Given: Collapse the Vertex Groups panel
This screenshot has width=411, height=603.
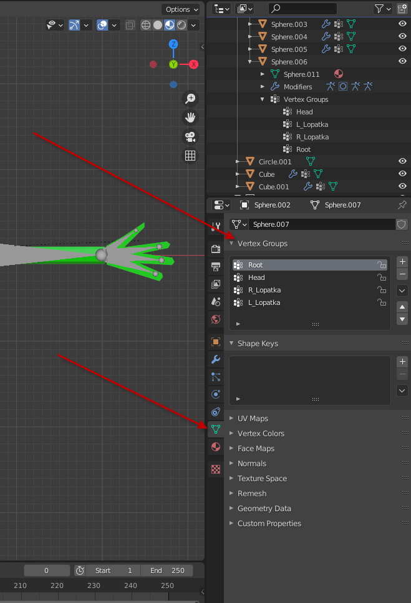Looking at the screenshot, I should [x=231, y=244].
